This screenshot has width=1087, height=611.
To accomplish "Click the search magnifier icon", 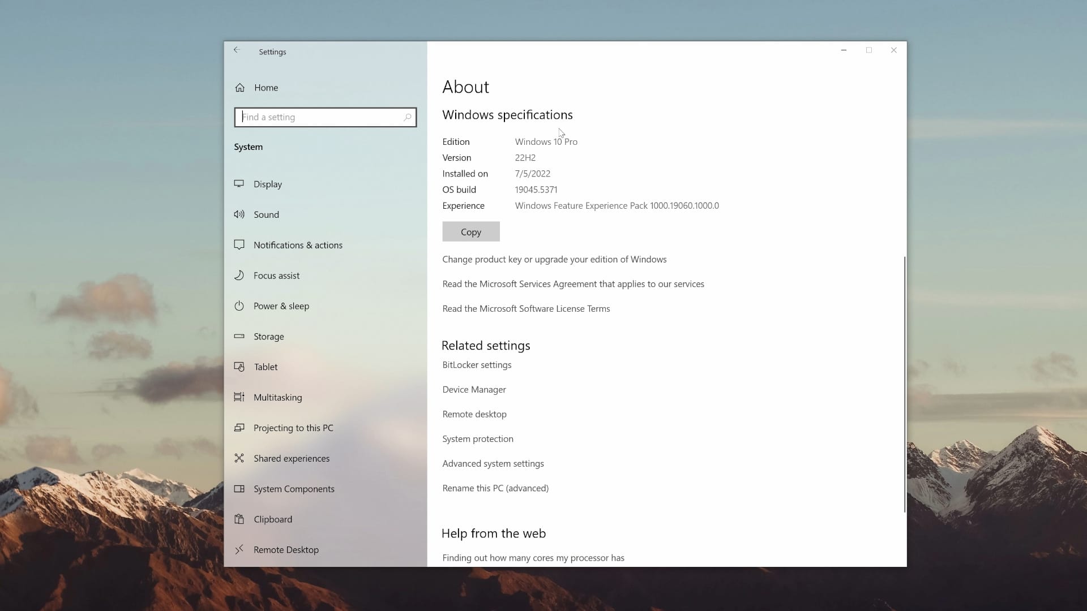I will [407, 117].
